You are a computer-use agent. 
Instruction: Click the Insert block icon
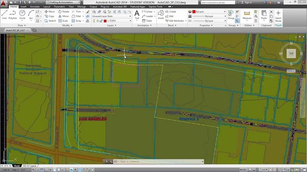(161, 15)
